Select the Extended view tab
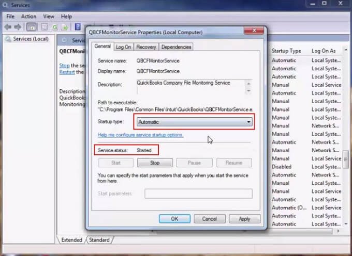Viewport: 352px width, 256px height. tap(71, 240)
